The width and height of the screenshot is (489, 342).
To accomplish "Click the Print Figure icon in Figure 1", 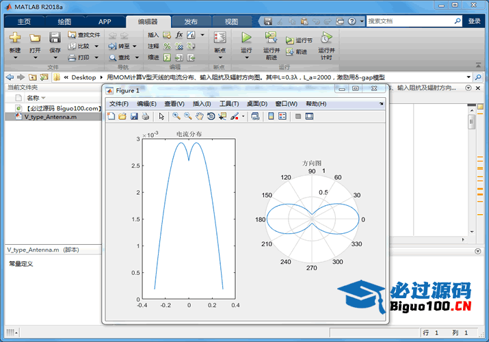I will (145, 116).
